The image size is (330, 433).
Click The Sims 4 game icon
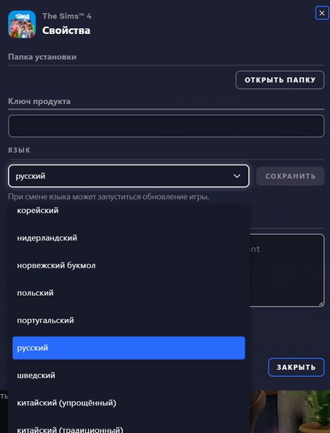pos(22,25)
